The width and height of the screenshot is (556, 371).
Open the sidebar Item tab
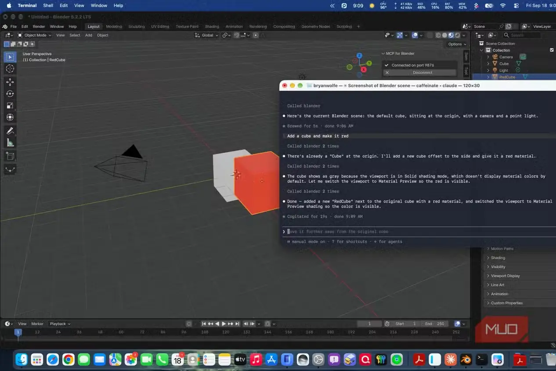(466, 56)
